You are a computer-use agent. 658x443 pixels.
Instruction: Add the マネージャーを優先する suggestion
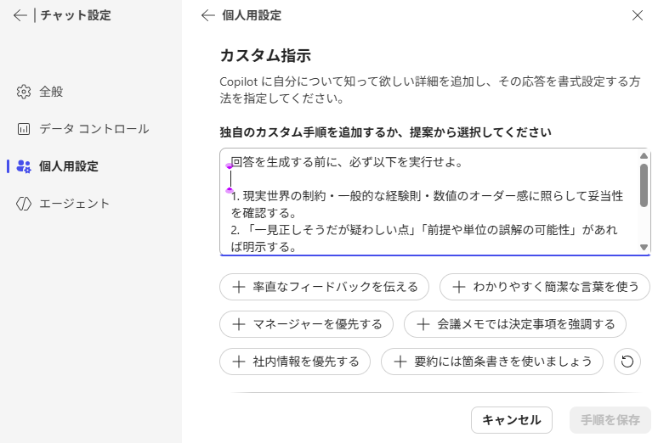306,324
